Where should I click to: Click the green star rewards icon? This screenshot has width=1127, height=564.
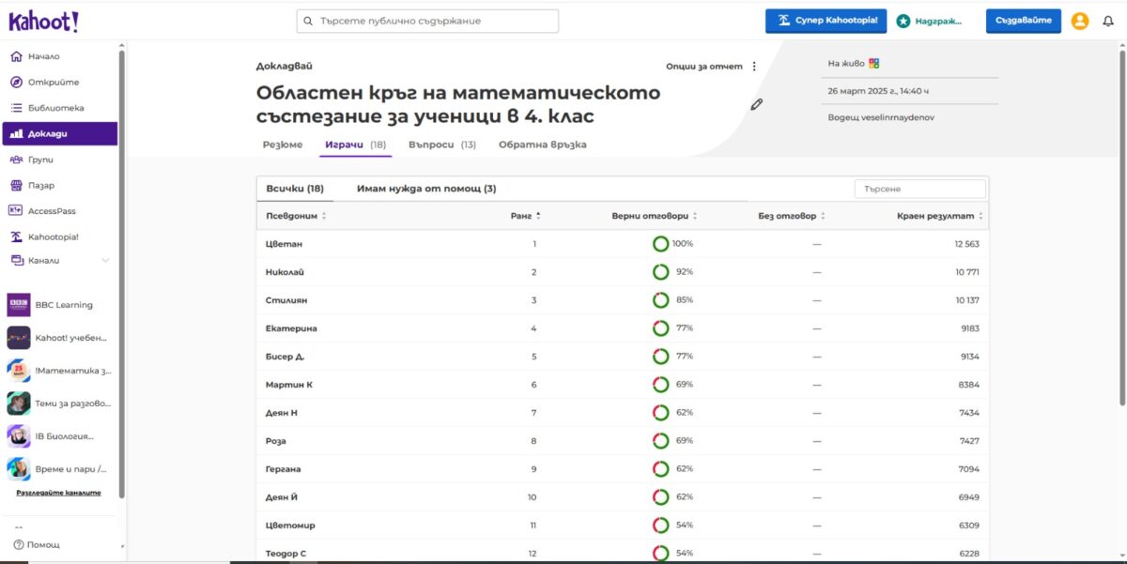tap(903, 21)
